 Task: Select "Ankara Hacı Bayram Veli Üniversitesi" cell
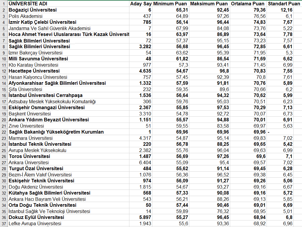click(69, 199)
